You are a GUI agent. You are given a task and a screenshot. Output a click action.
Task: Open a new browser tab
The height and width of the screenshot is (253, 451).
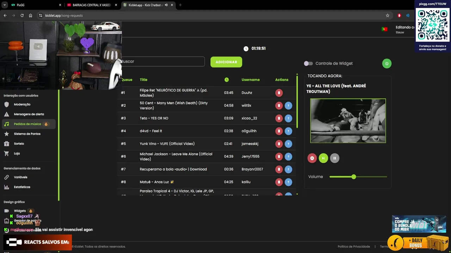(180, 5)
